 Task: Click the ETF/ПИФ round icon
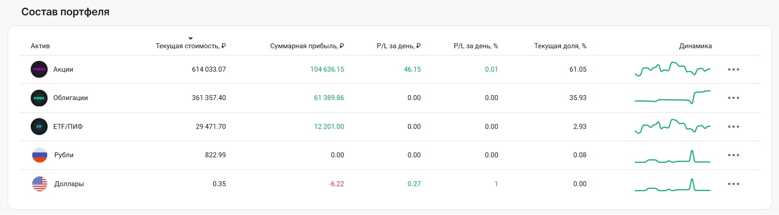(x=39, y=127)
